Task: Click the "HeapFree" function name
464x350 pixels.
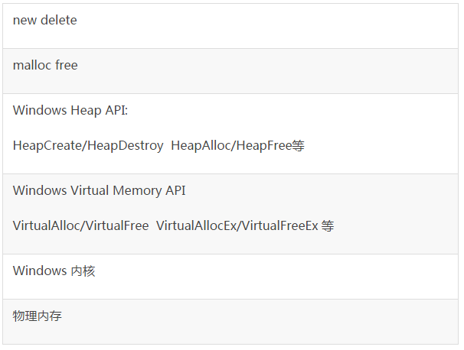Action: pos(264,146)
